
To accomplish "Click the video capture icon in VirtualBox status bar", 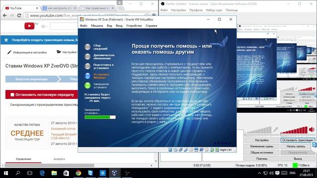I will point(202,150).
